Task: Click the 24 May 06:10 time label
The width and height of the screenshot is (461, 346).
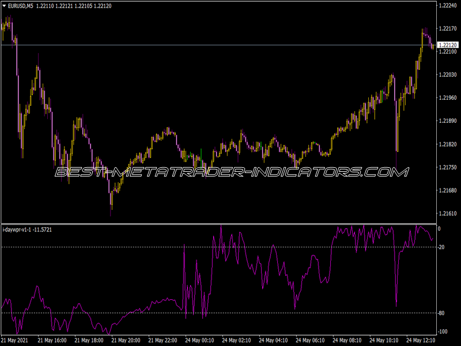Action: pyautogui.click(x=310, y=340)
